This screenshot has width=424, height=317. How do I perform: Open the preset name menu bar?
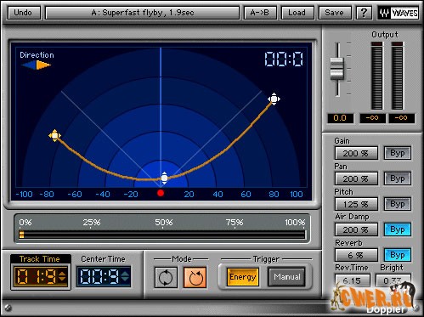point(143,13)
